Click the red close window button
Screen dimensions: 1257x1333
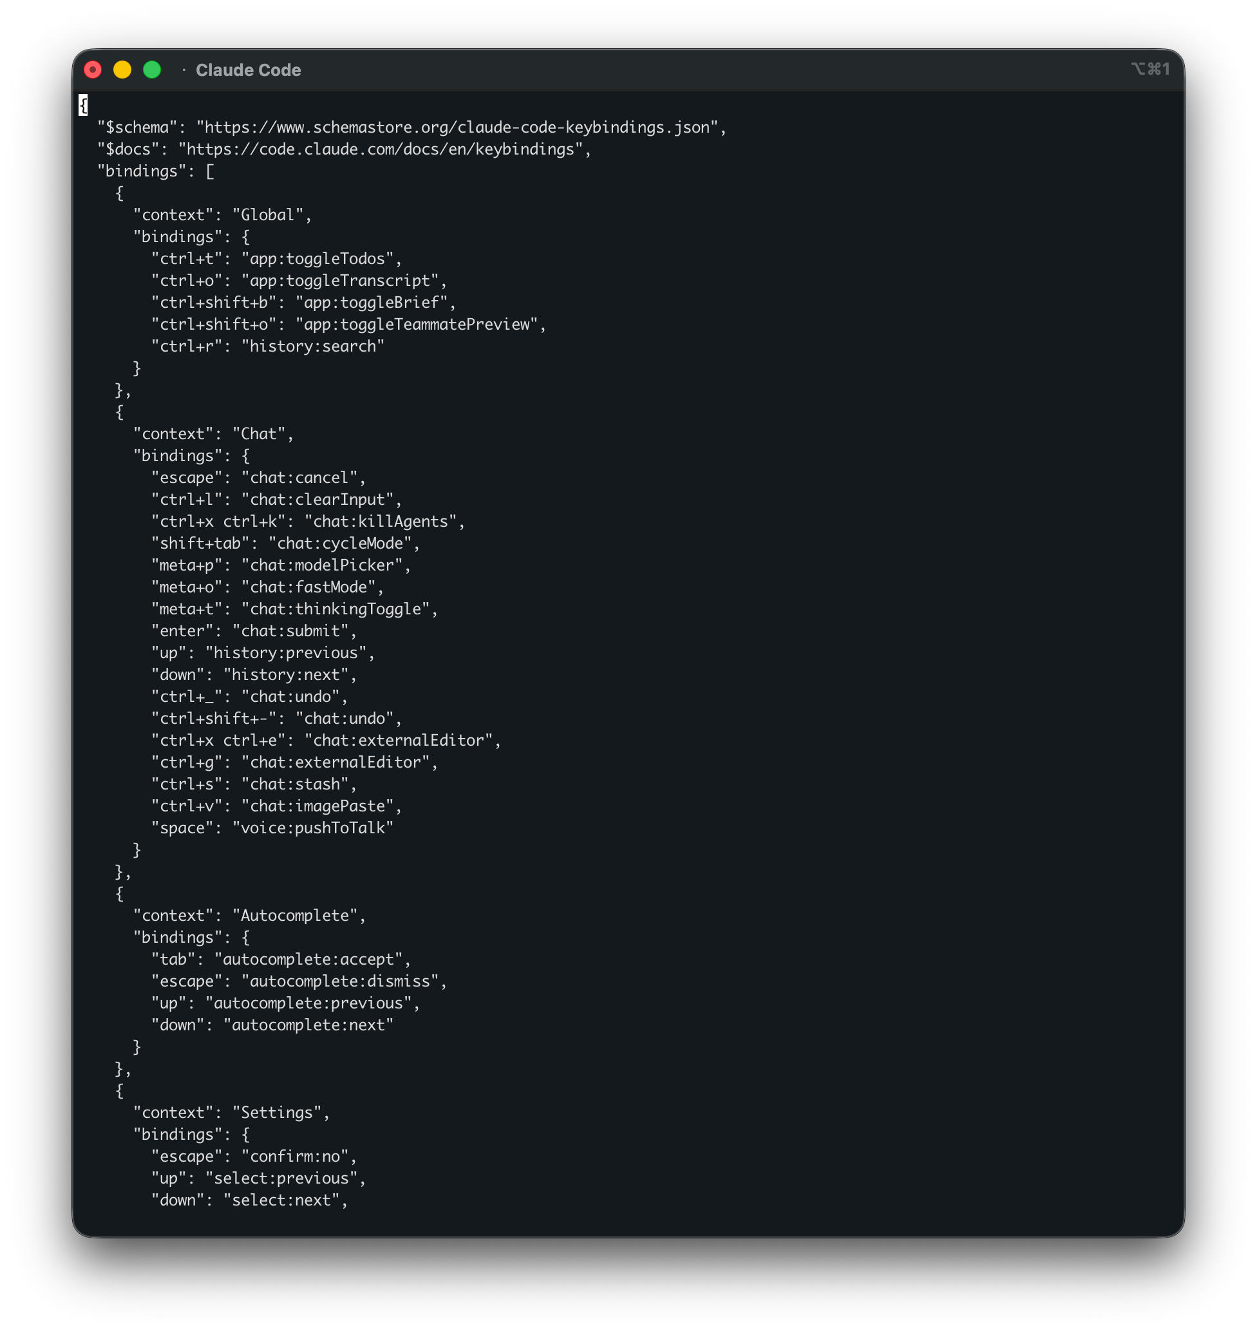click(x=93, y=70)
